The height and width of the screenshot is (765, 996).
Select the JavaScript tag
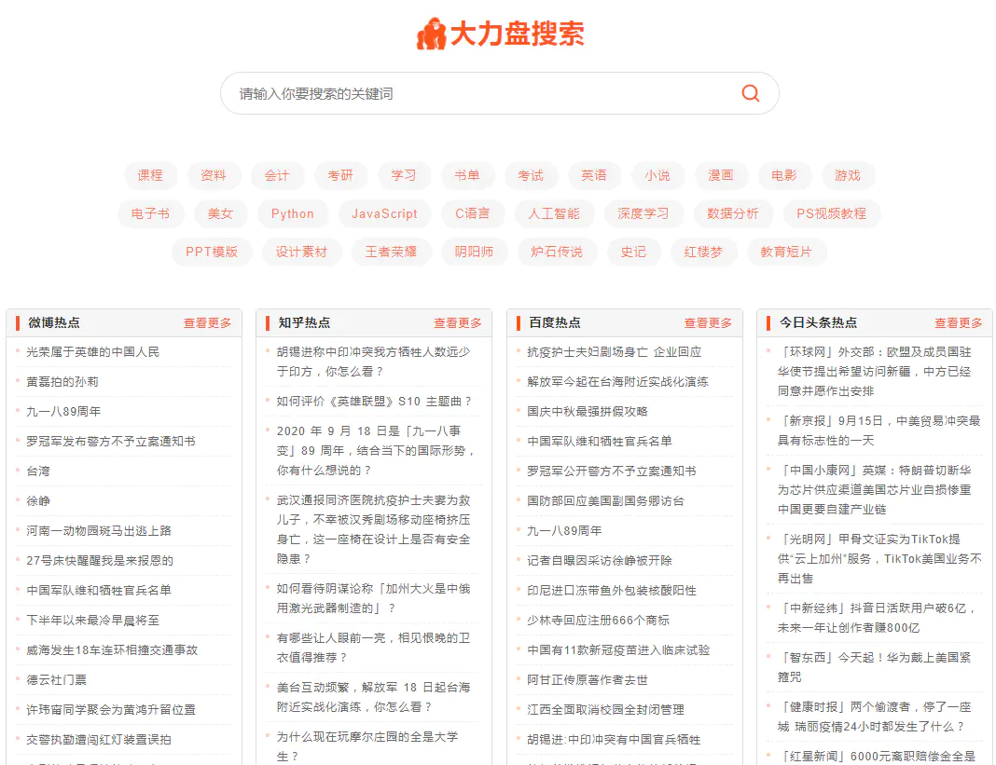[x=385, y=213]
